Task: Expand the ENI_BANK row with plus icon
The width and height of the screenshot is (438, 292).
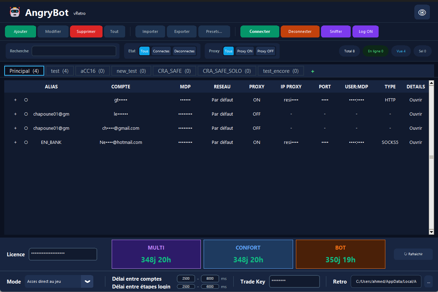Action: coord(15,142)
